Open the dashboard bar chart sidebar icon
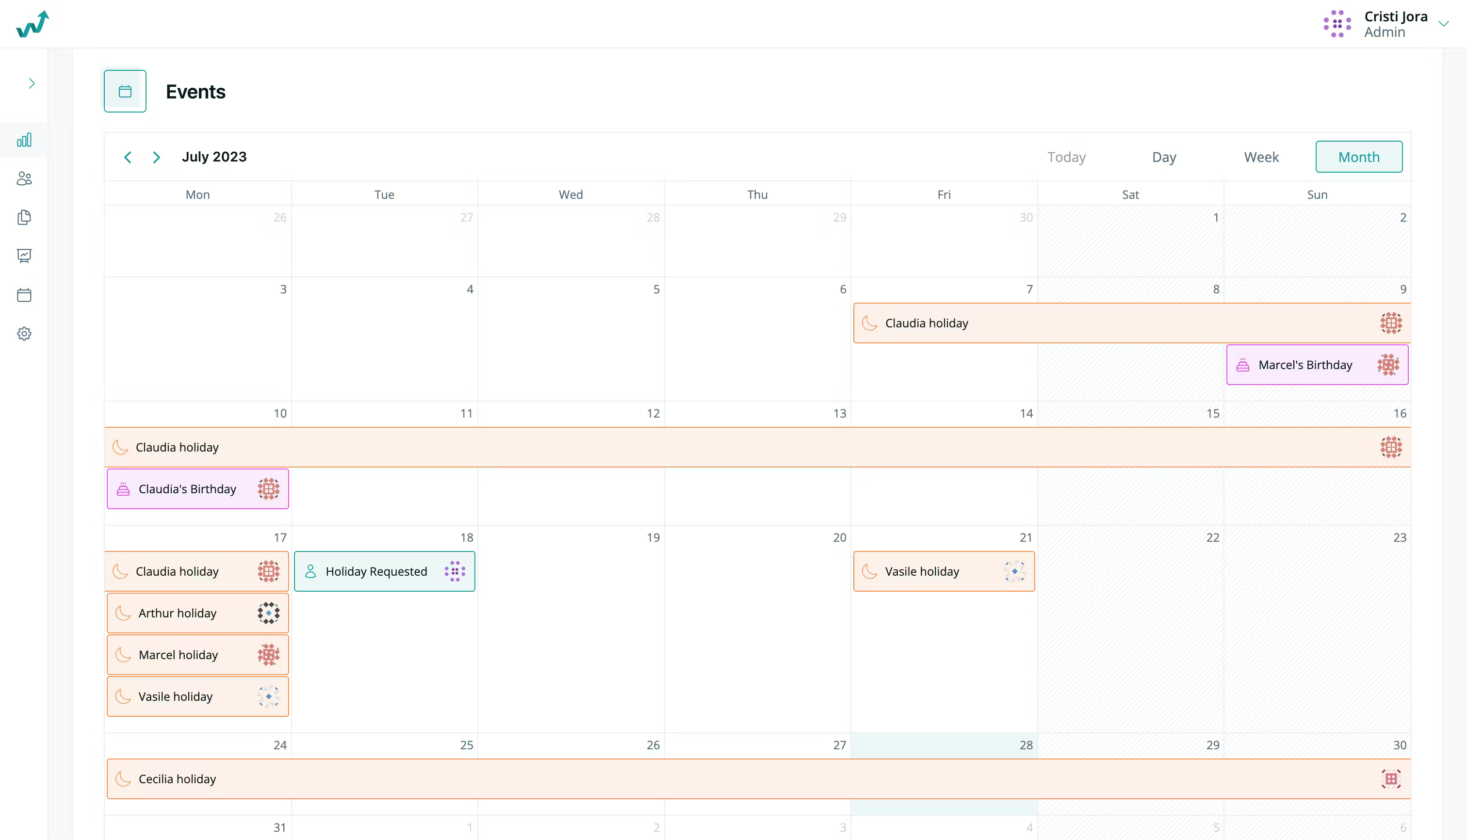 tap(24, 140)
